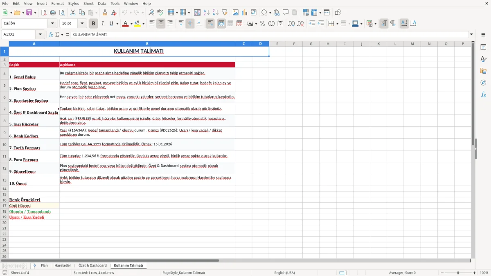Toggle AutoFilter
This screenshot has width=491, height=276.
225,13
